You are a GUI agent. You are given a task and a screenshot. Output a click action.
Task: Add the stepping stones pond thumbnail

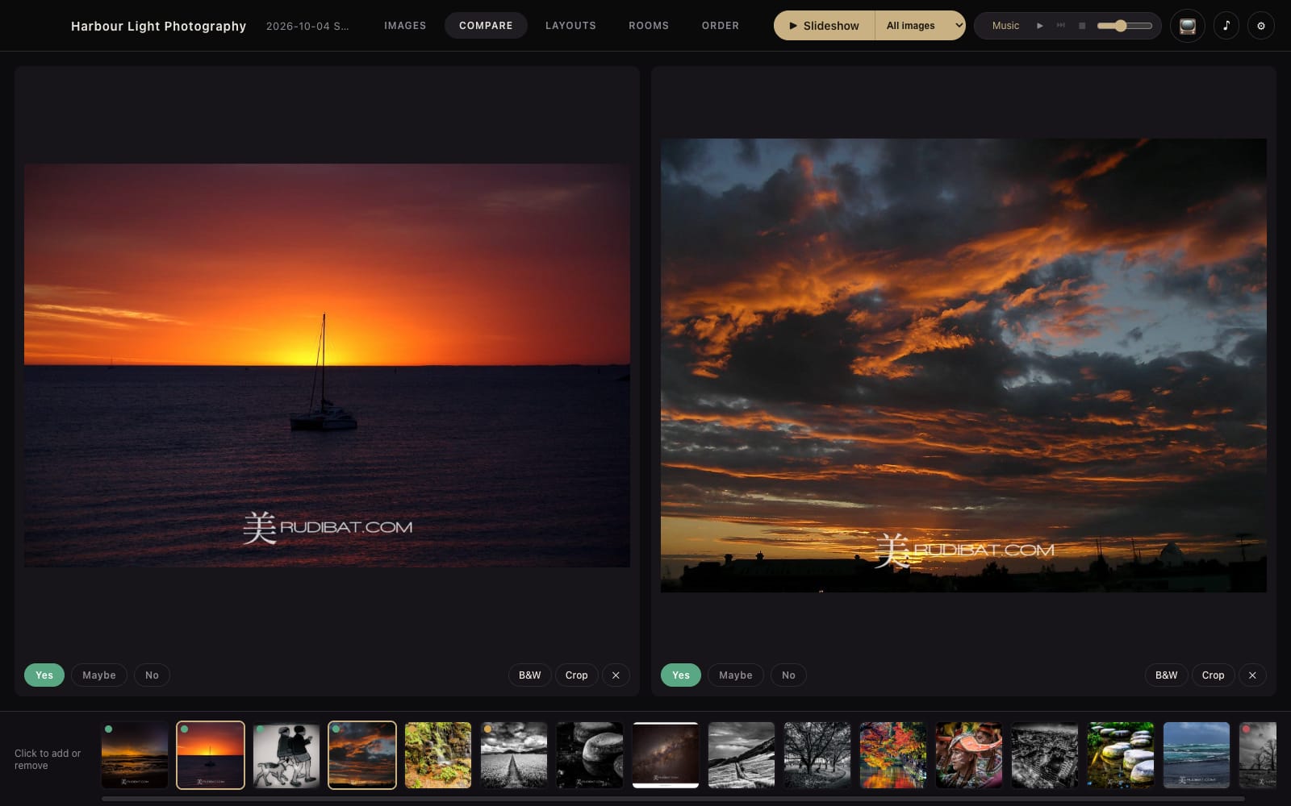click(x=1121, y=755)
